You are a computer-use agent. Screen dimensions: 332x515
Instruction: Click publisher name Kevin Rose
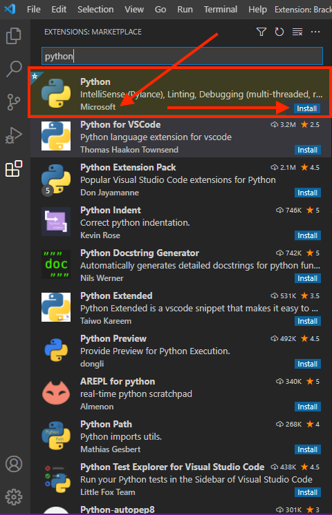pyautogui.click(x=100, y=235)
